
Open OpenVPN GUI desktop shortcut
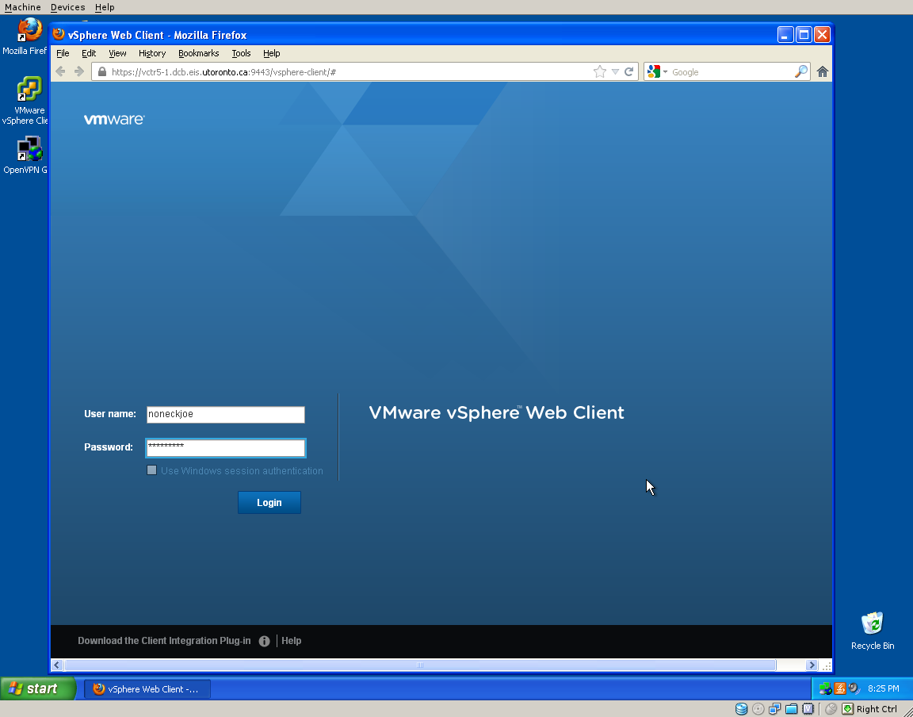coord(25,155)
